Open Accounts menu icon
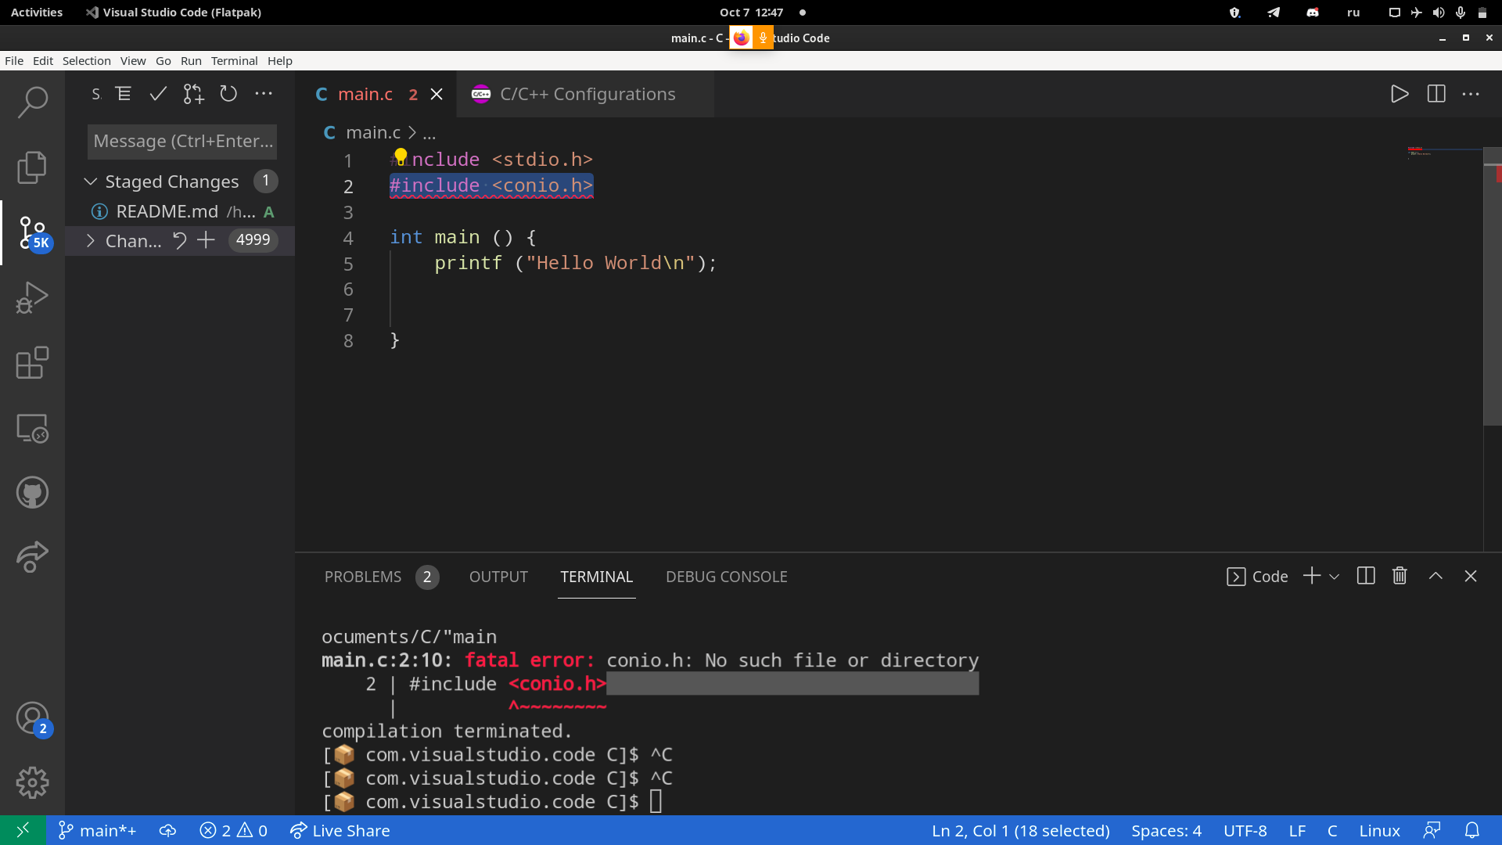Image resolution: width=1502 pixels, height=845 pixels. point(32,718)
